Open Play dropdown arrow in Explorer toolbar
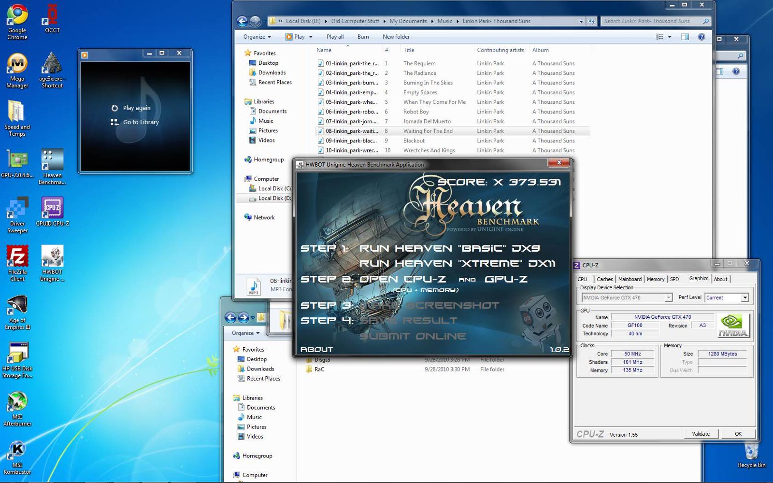This screenshot has height=483, width=773. (311, 37)
